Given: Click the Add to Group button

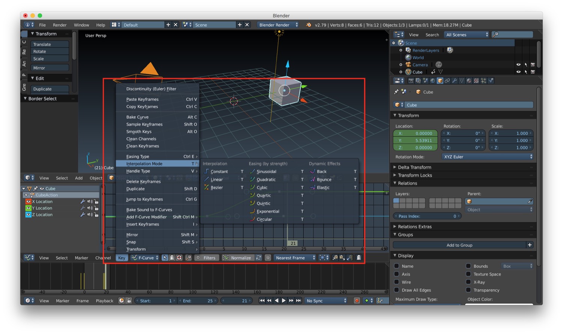Looking at the screenshot, I should 459,245.
